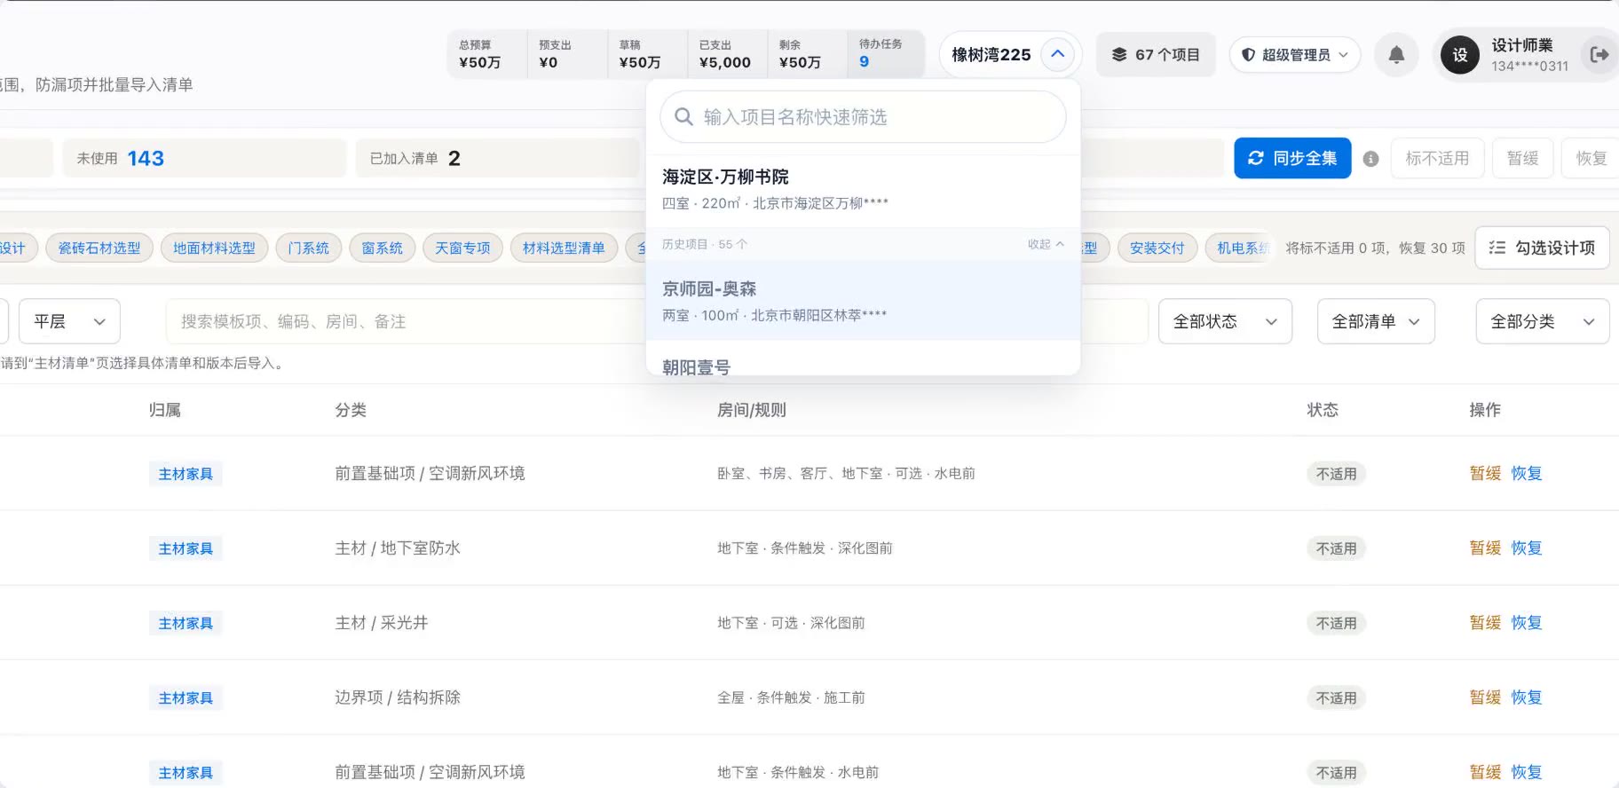
Task: Open the 67 个项目 button
Action: pos(1156,55)
